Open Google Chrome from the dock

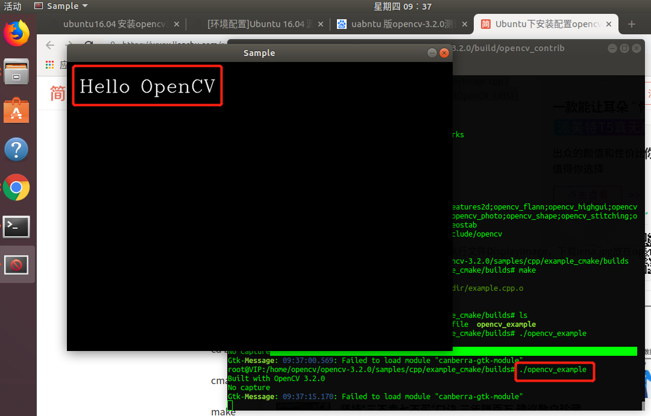tap(16, 188)
